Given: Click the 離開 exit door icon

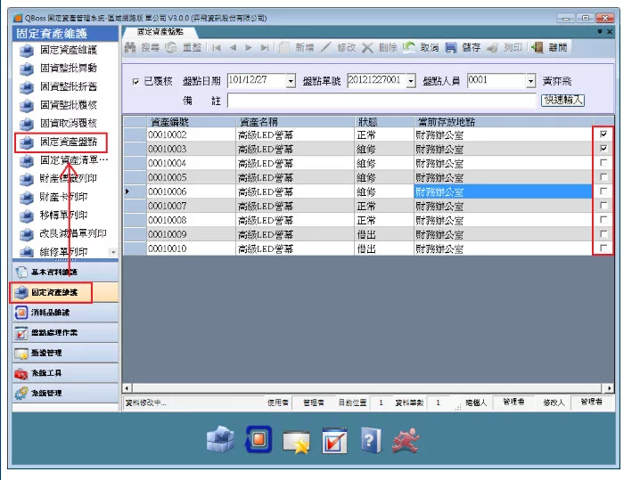Looking at the screenshot, I should pyautogui.click(x=537, y=48).
